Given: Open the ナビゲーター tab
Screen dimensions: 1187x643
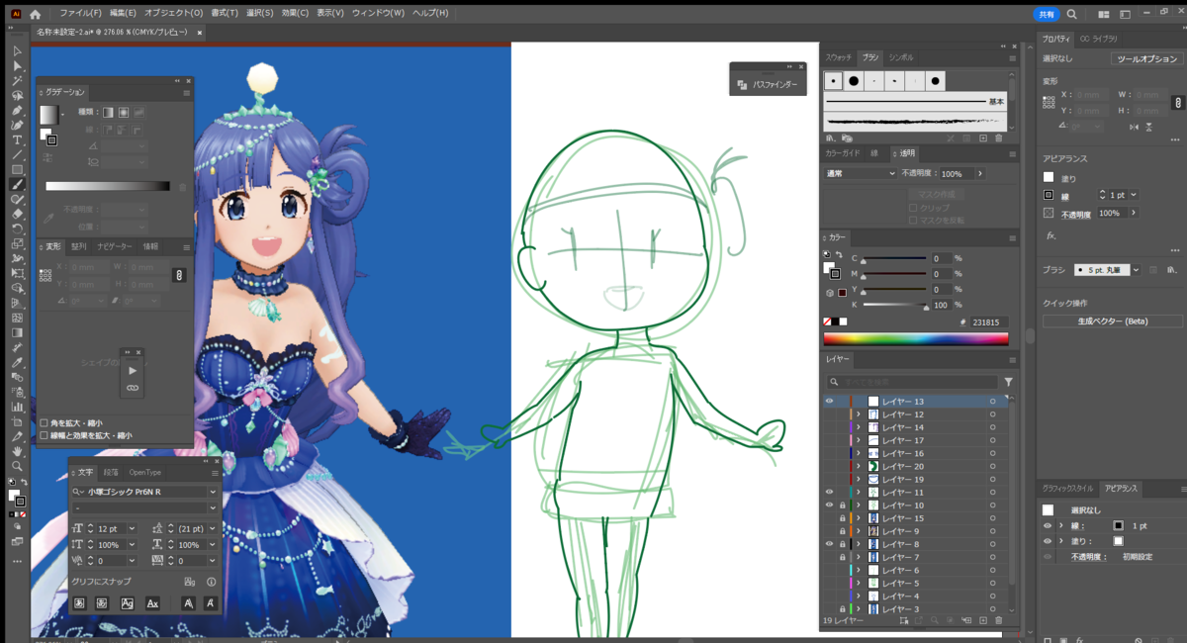Looking at the screenshot, I should coord(115,246).
